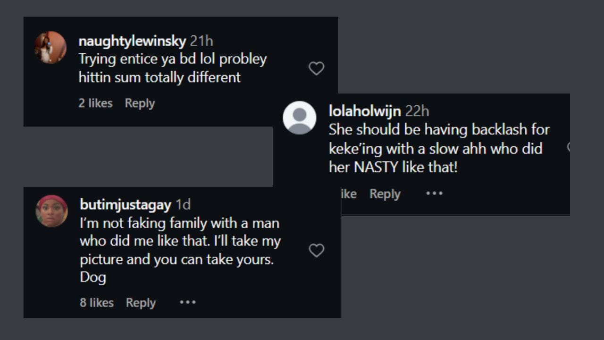This screenshot has height=340, width=604.
Task: Click lolaholwijn's default avatar icon
Action: 299,118
